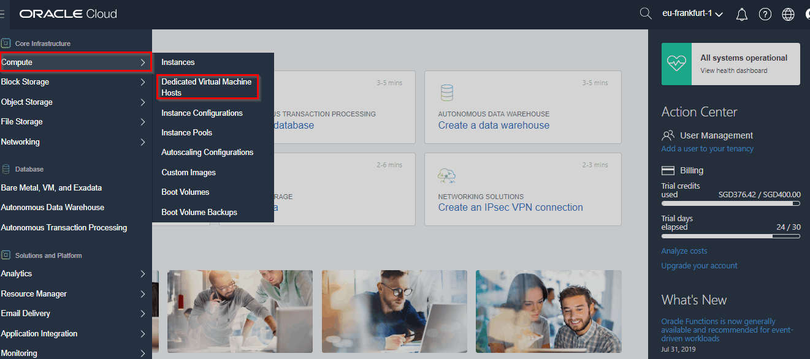Select the Autonomous Data Warehouse icon
Image resolution: width=810 pixels, height=359 pixels.
point(446,93)
